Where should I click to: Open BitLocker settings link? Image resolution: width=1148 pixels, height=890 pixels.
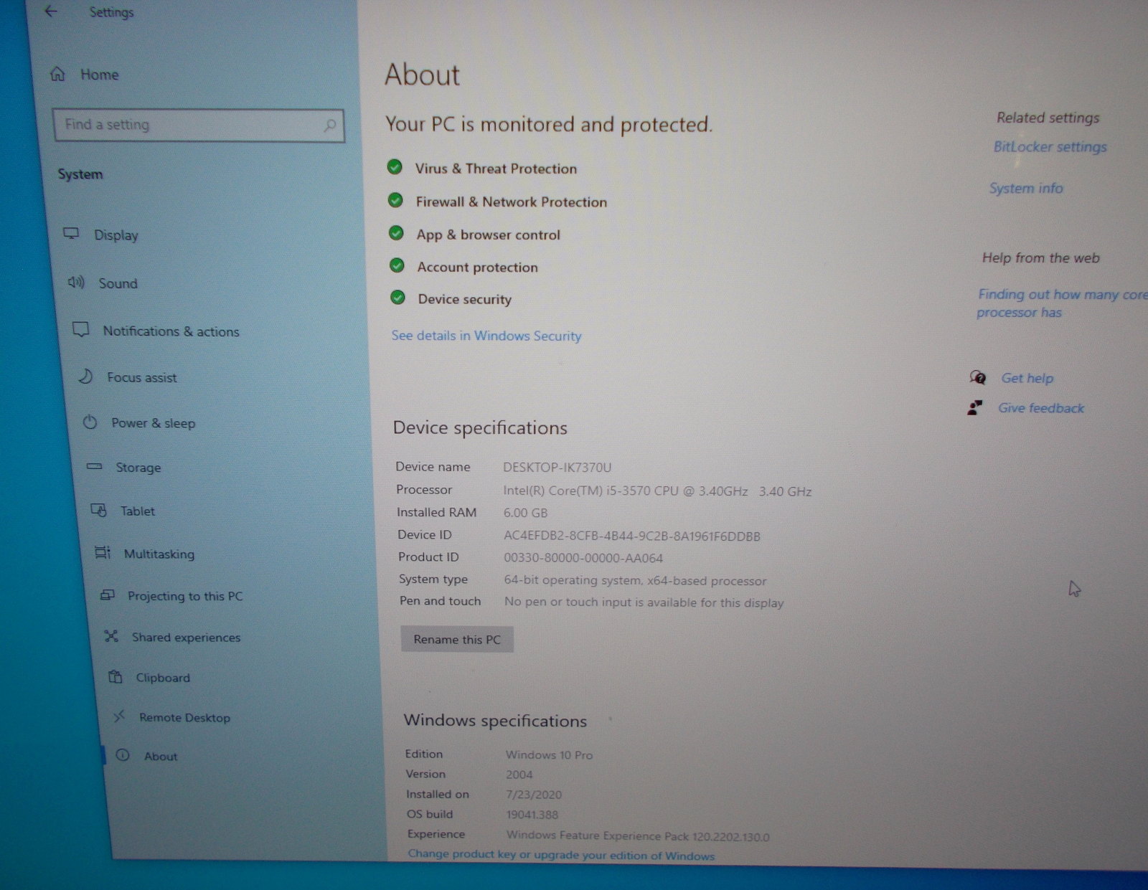point(1050,147)
